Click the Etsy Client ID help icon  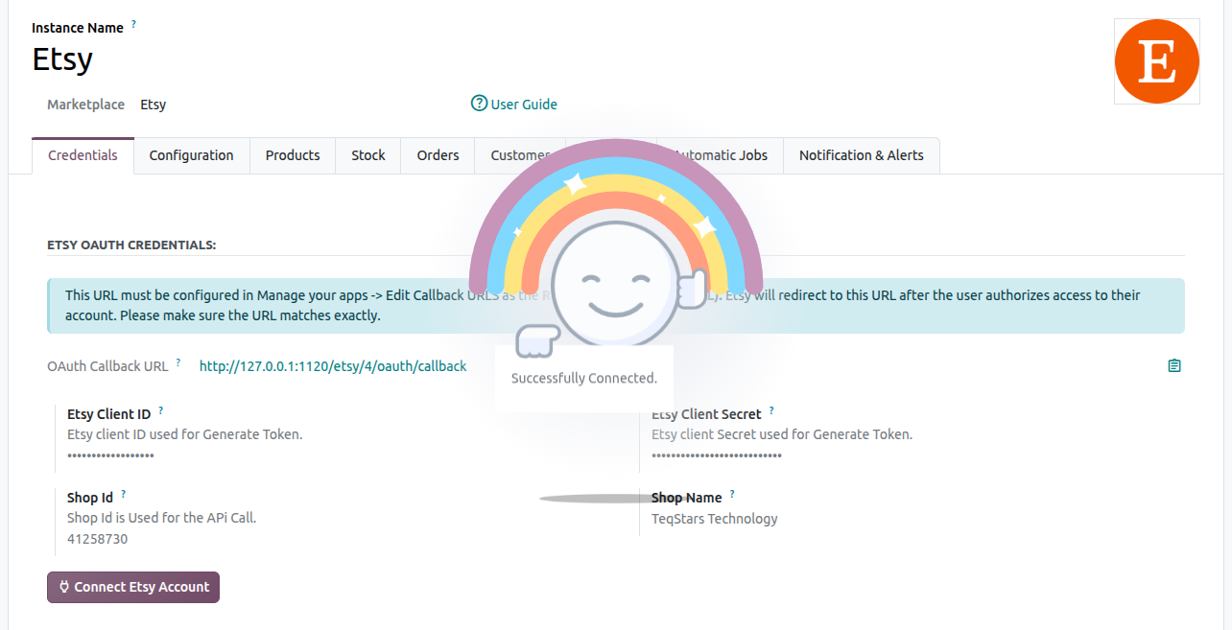tap(160, 411)
